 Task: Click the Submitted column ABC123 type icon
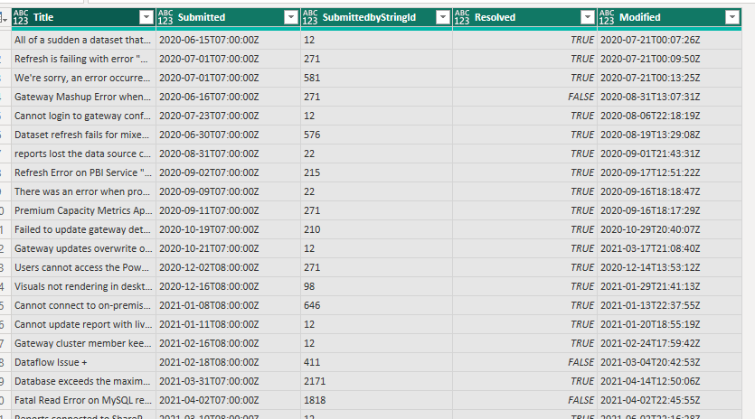(x=165, y=17)
